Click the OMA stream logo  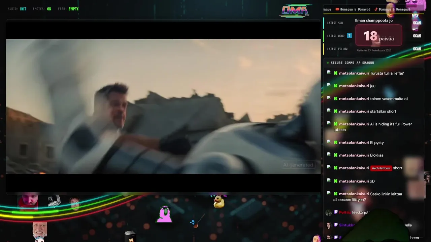point(296,11)
